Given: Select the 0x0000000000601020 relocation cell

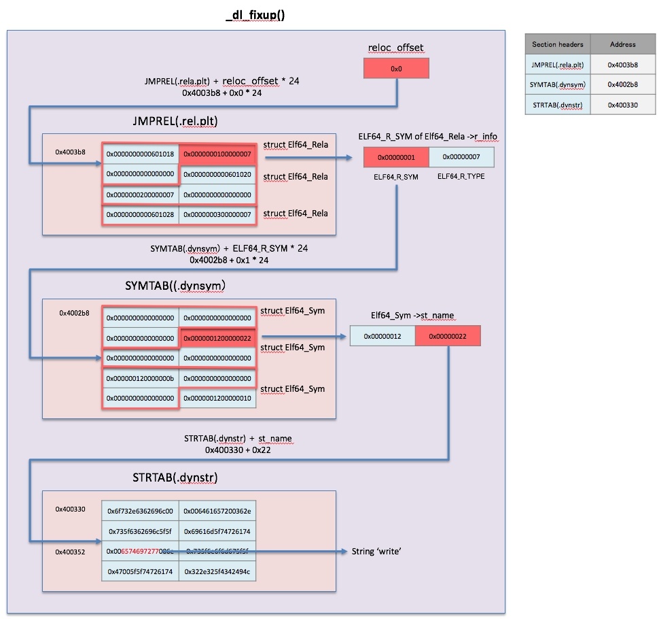Looking at the screenshot, I should click(x=217, y=175).
